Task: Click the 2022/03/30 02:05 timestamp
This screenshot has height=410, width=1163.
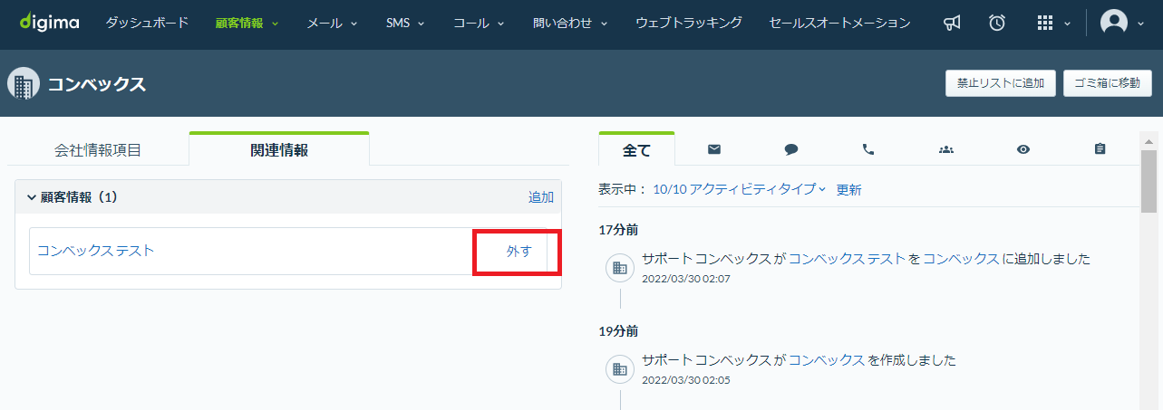Action: 685,380
